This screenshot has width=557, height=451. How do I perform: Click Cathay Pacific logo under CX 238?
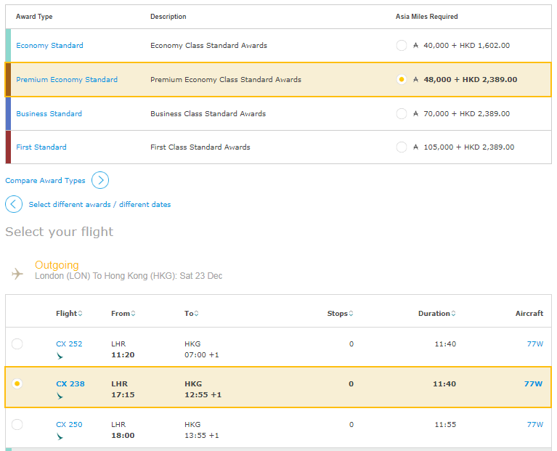60,396
